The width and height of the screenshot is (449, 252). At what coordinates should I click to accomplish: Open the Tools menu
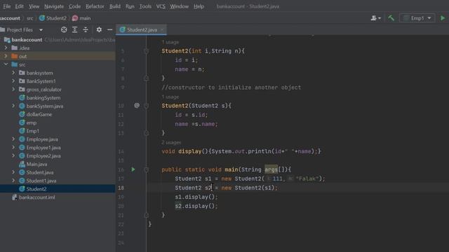pyautogui.click(x=145, y=6)
